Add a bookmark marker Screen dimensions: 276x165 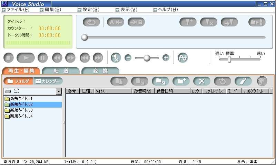[188, 22]
